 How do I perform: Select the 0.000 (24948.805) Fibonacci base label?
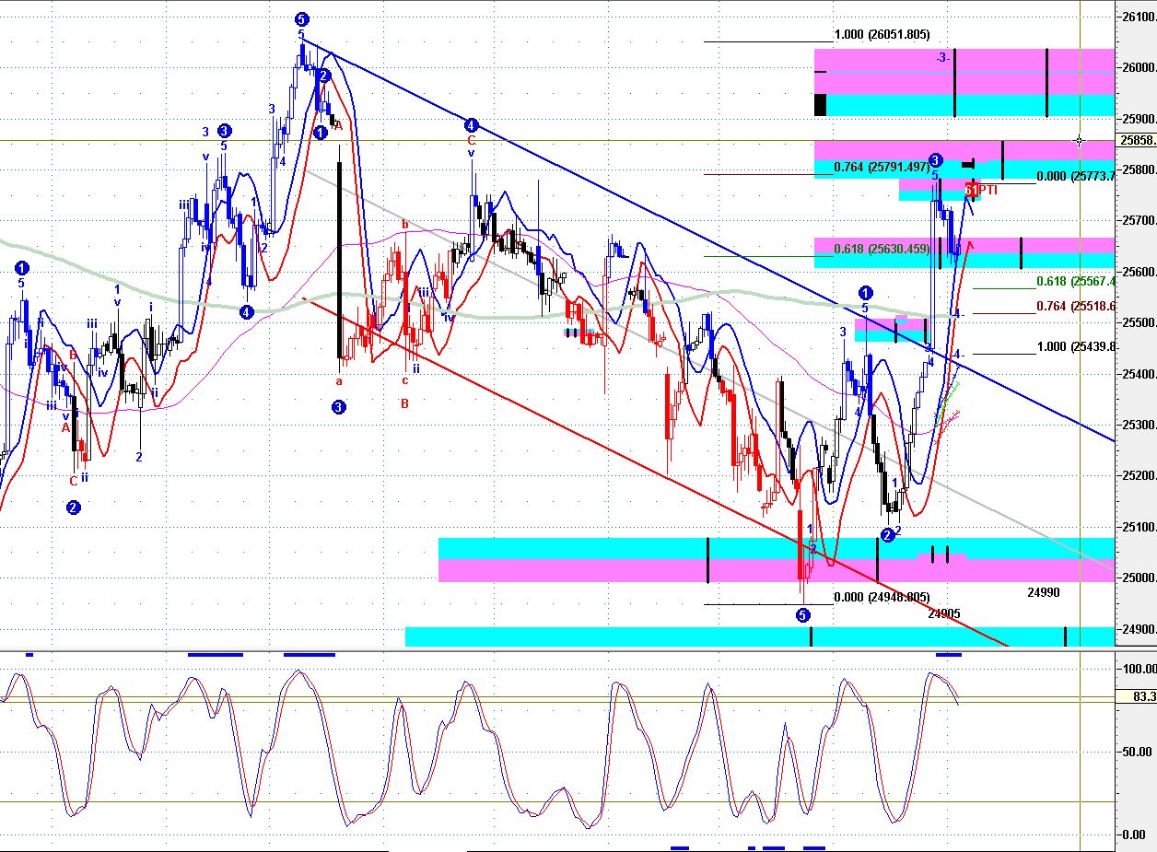pos(882,597)
